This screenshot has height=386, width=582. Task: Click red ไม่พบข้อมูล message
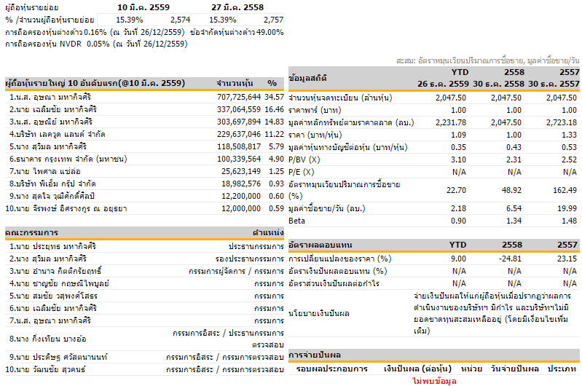(434, 381)
